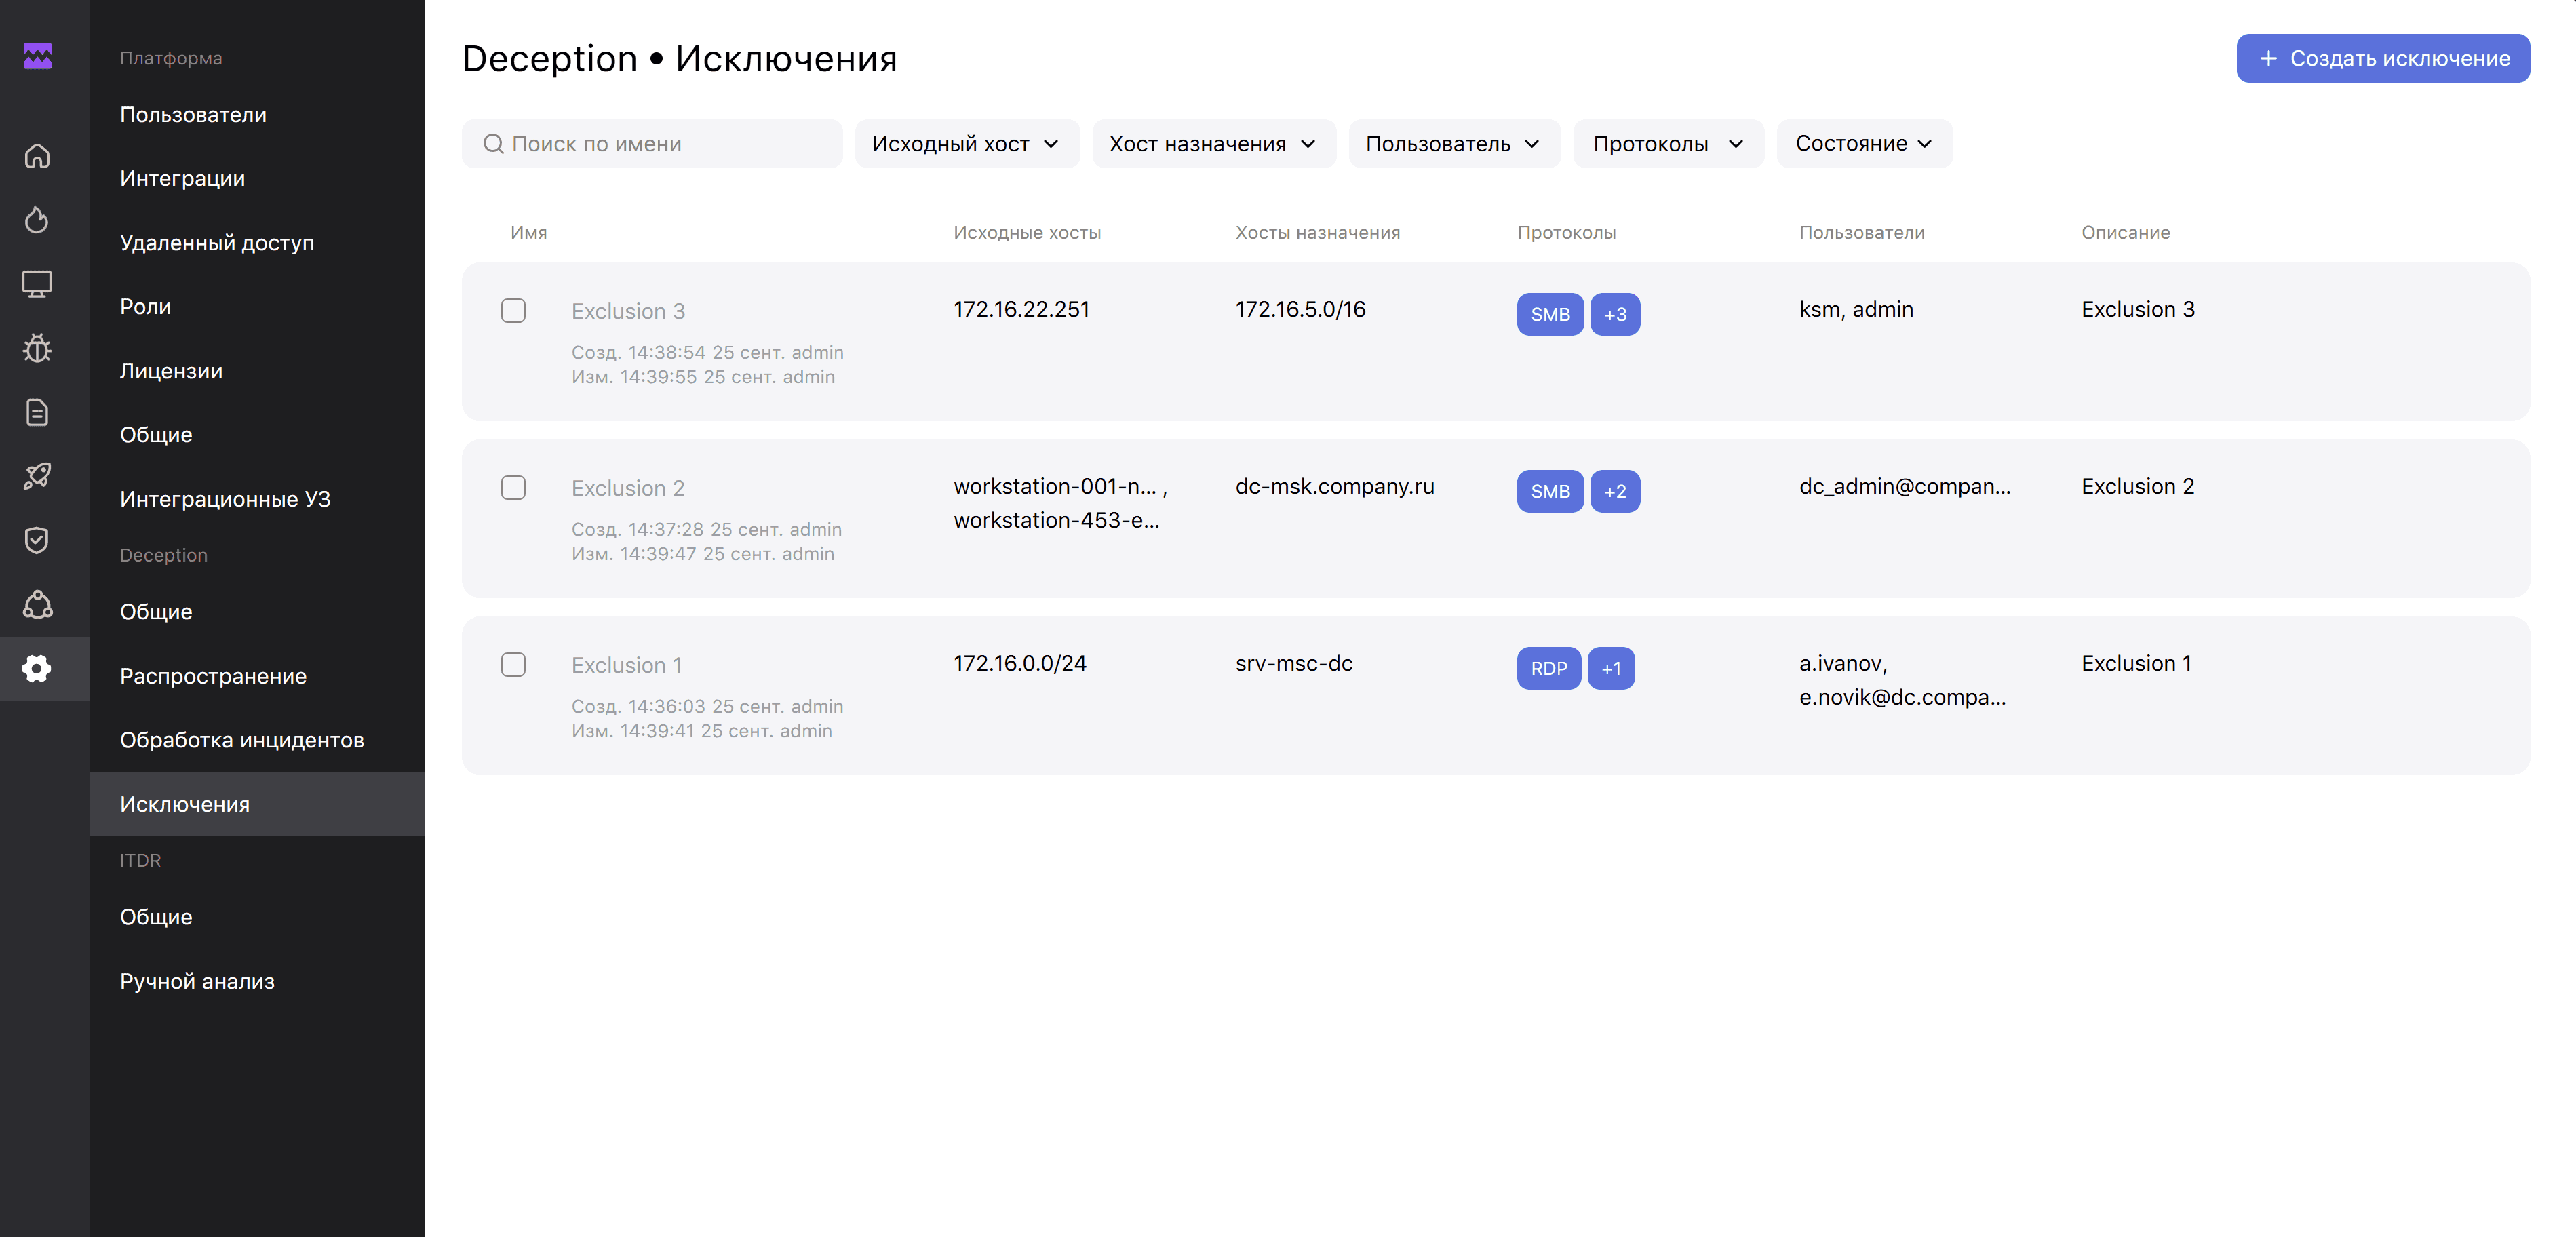Screen dimensions: 2576x1237
Task: Open the flame icon section
Action: pyautogui.click(x=37, y=220)
